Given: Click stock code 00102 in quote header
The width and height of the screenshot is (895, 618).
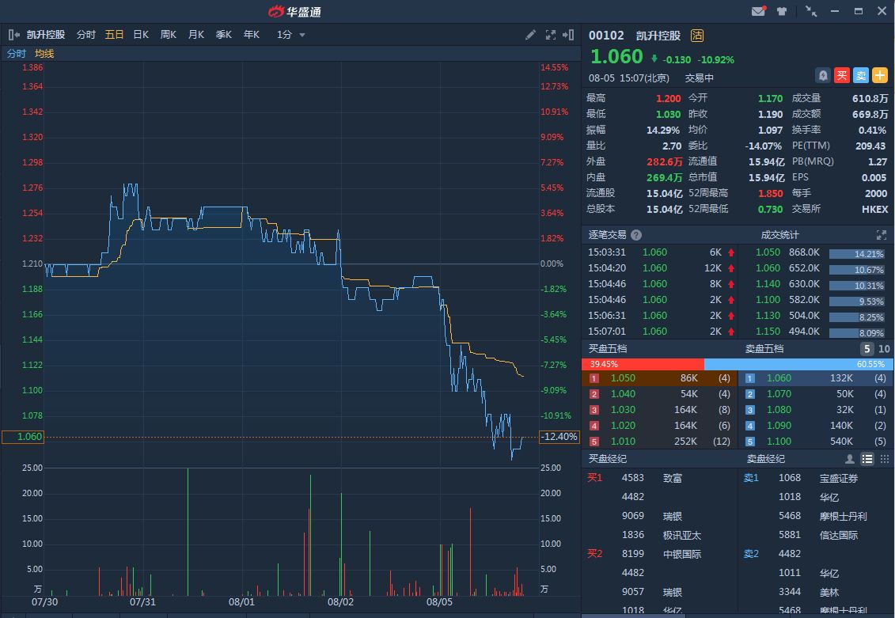Looking at the screenshot, I should click(x=606, y=36).
